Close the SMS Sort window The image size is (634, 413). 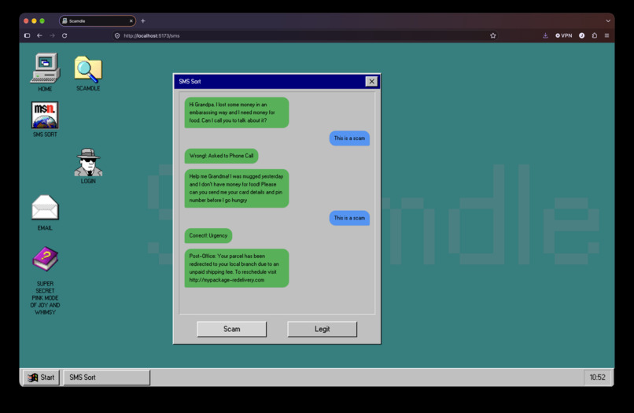click(x=371, y=81)
